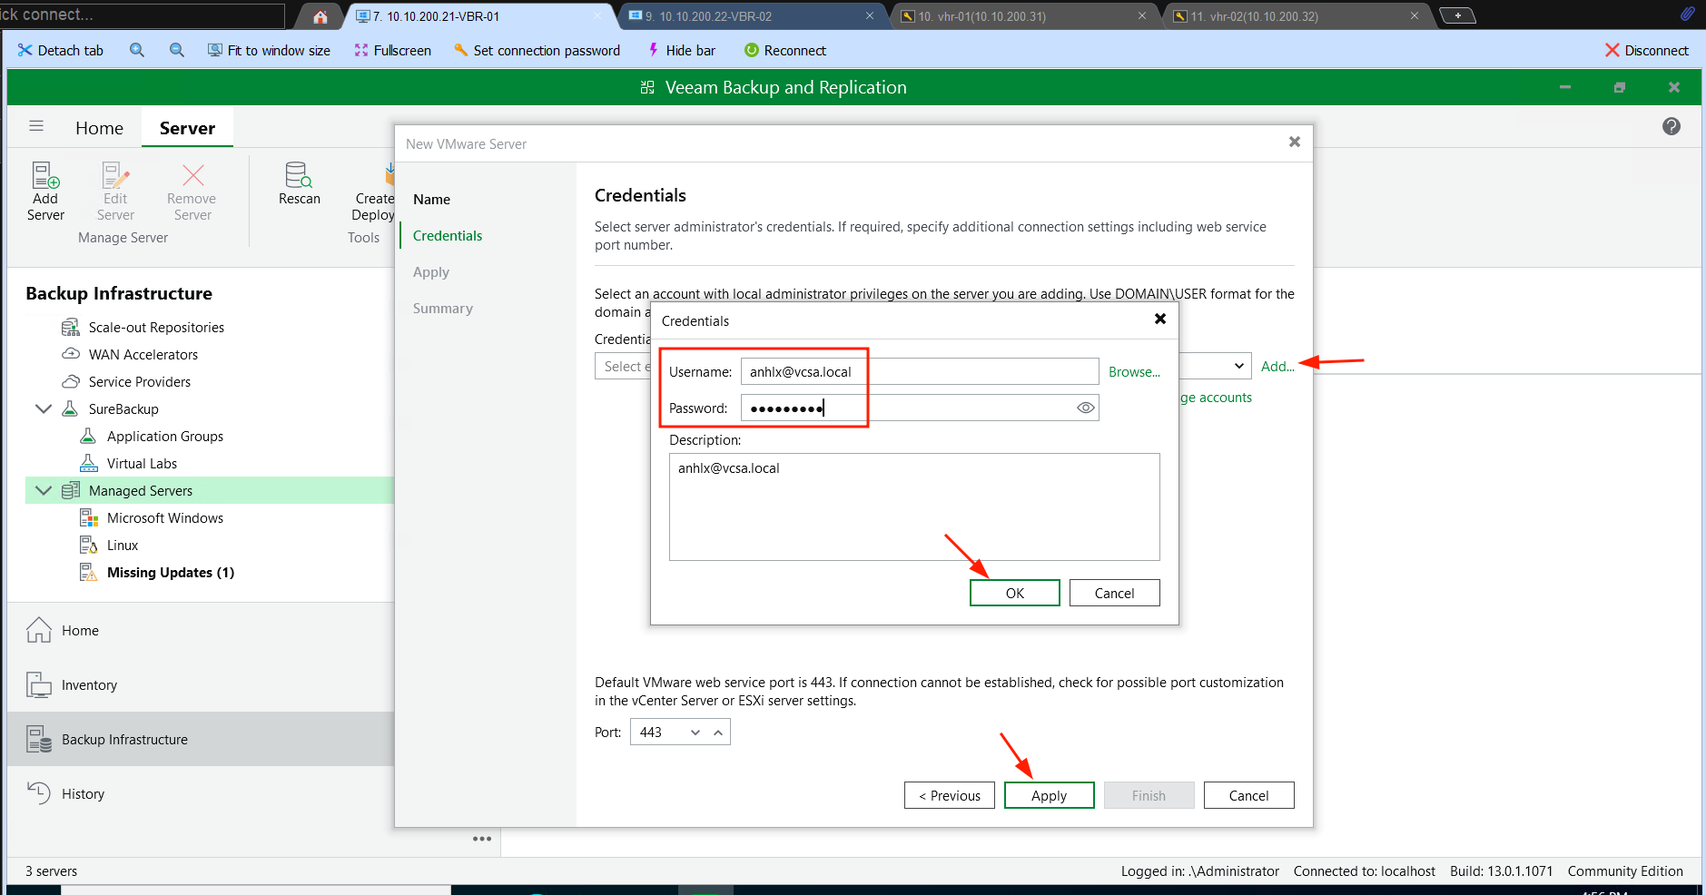Click the WAN Accelerators cloud icon
This screenshot has width=1706, height=895.
point(70,354)
